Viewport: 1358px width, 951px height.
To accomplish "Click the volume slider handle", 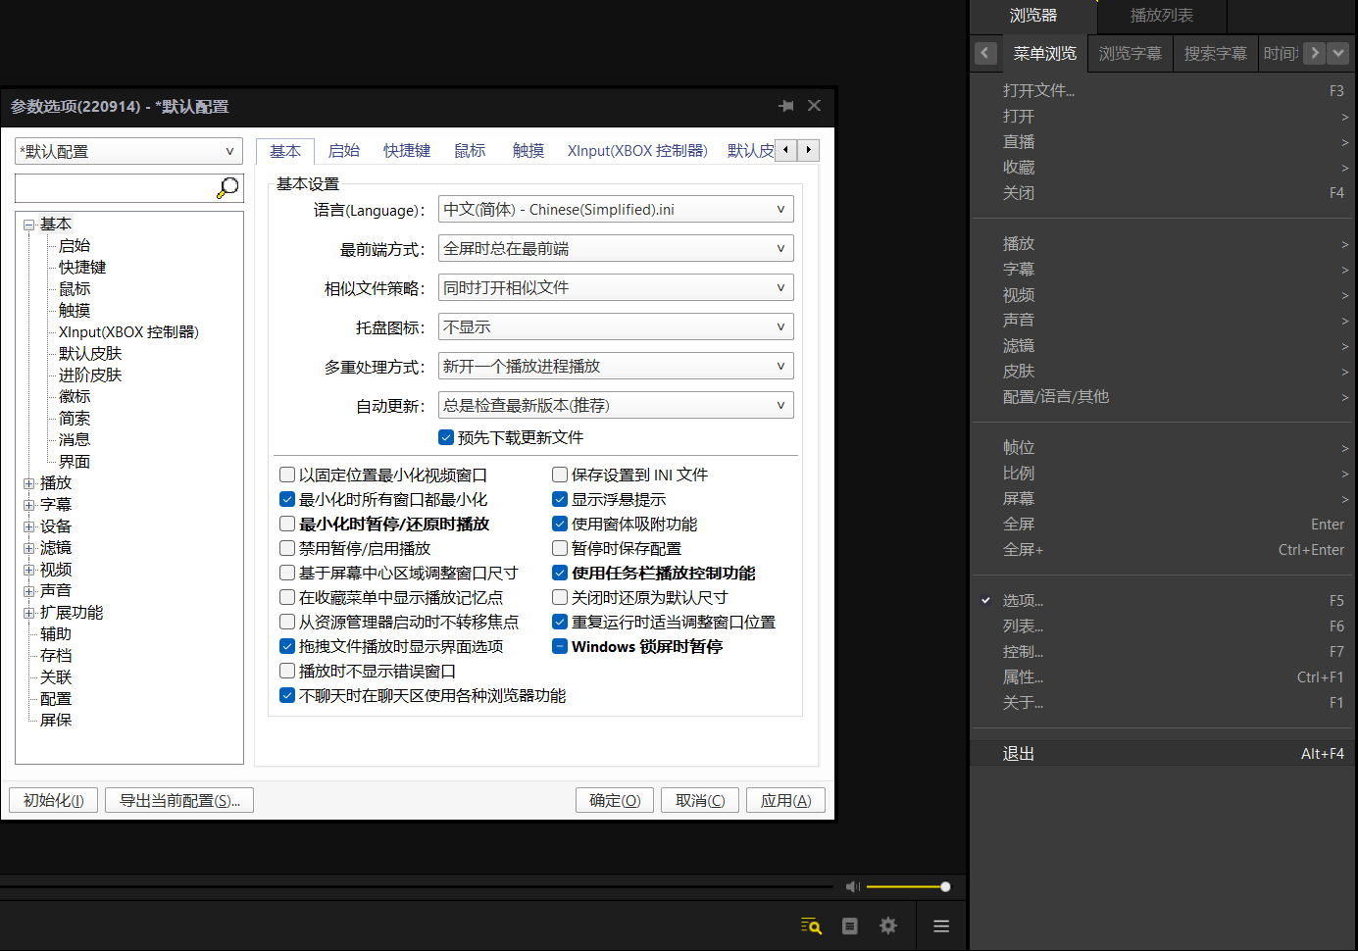I will tap(945, 886).
